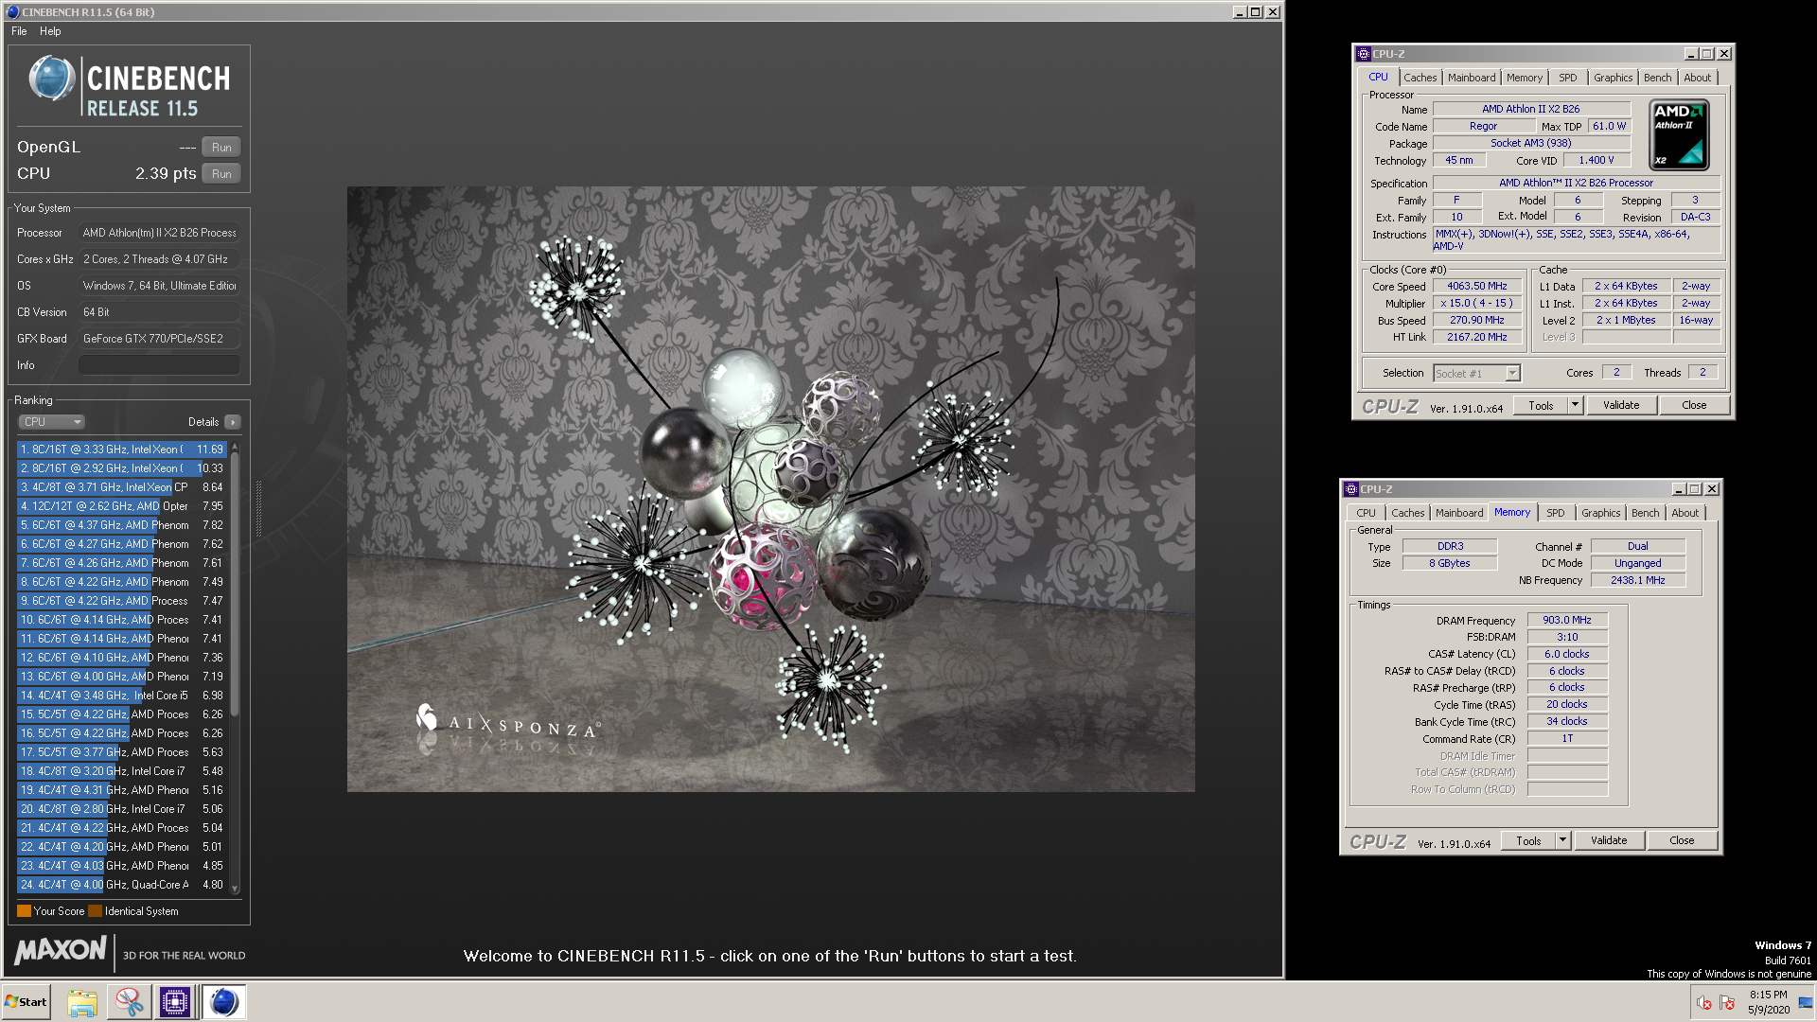
Task: Select Caches tab in Memory CPU-Z window
Action: (1407, 513)
